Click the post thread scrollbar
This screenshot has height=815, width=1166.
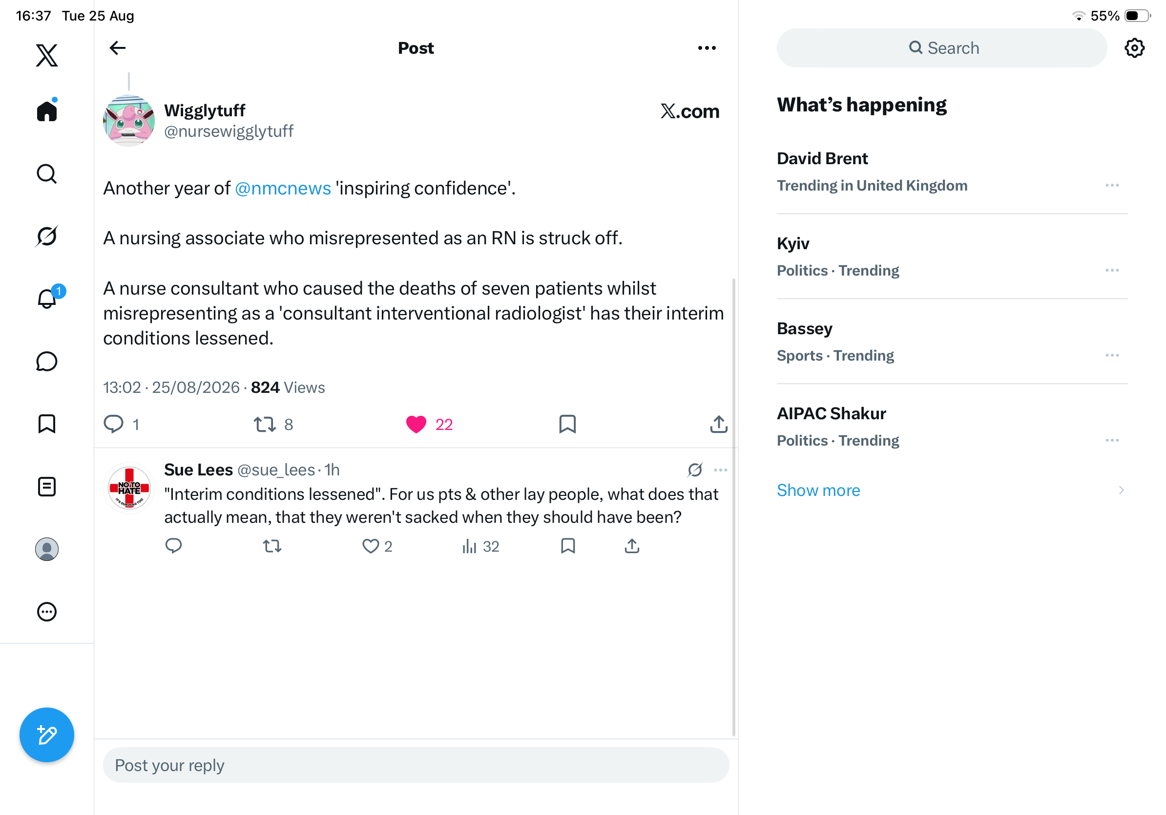[733, 507]
